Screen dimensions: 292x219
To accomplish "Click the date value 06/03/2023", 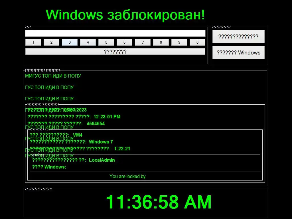I will 75,110.
